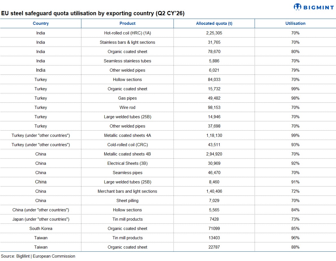336x261 pixels.
Task: Select the Sheet pilling product cell
Action: (127, 201)
